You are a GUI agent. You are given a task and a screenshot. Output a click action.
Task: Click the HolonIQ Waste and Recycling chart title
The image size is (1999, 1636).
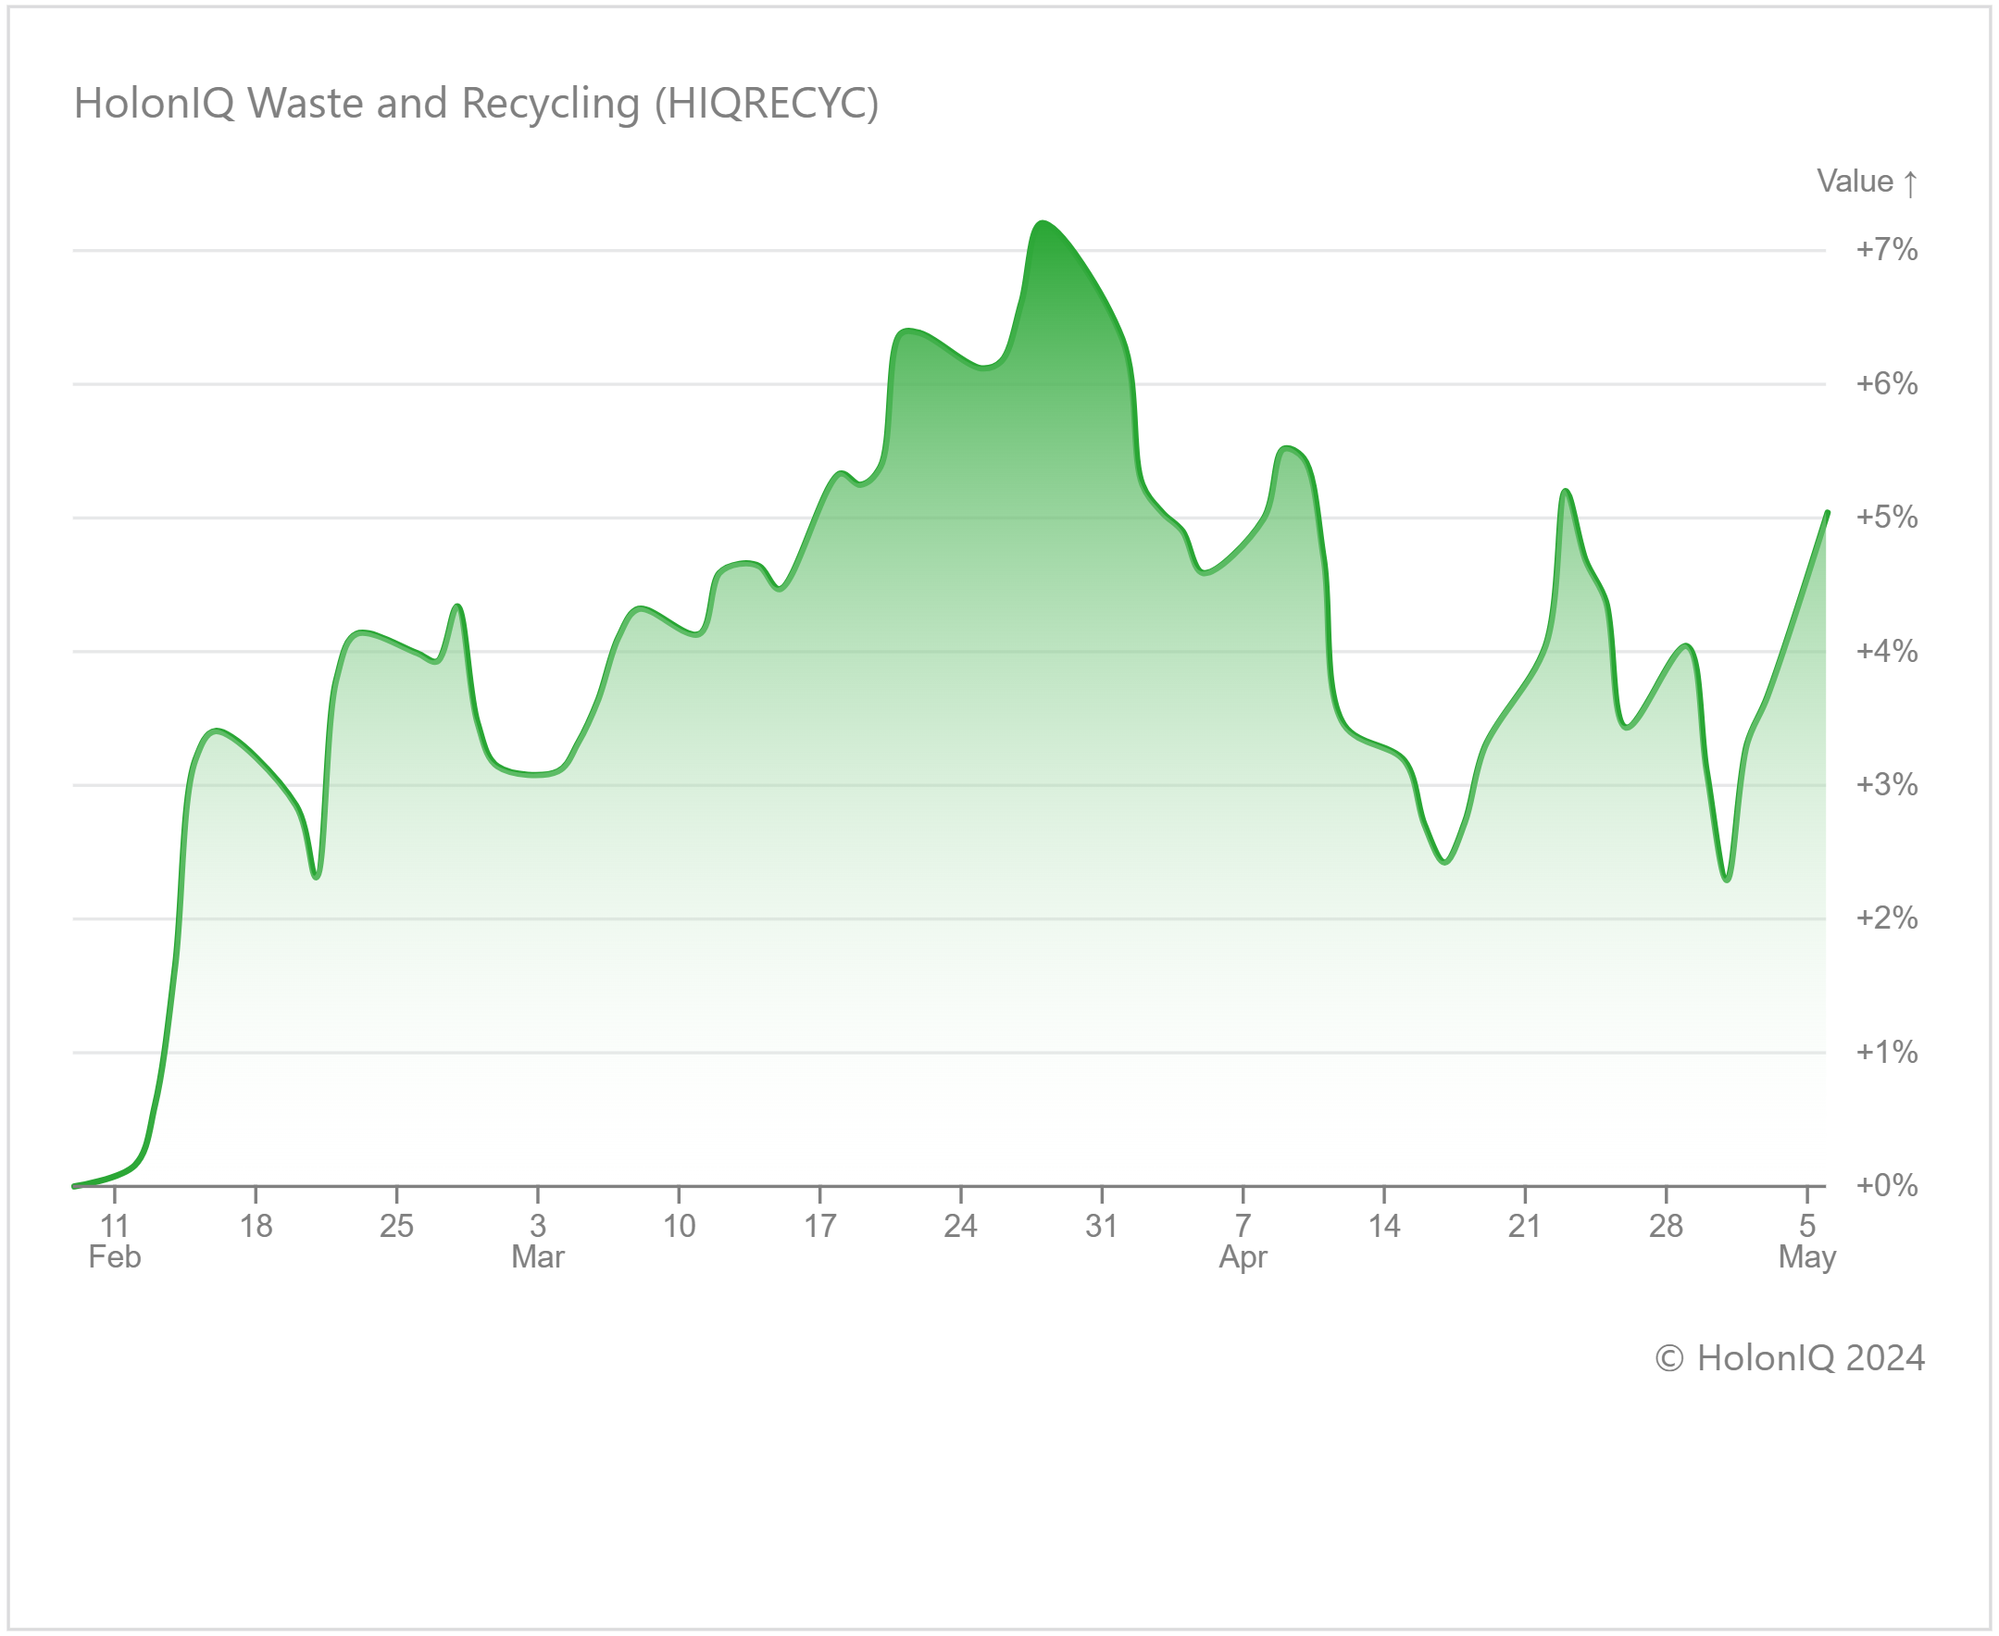[476, 103]
